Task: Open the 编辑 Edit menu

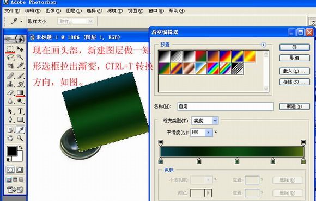Action: coord(33,11)
